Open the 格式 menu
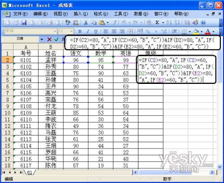 coord(101,14)
